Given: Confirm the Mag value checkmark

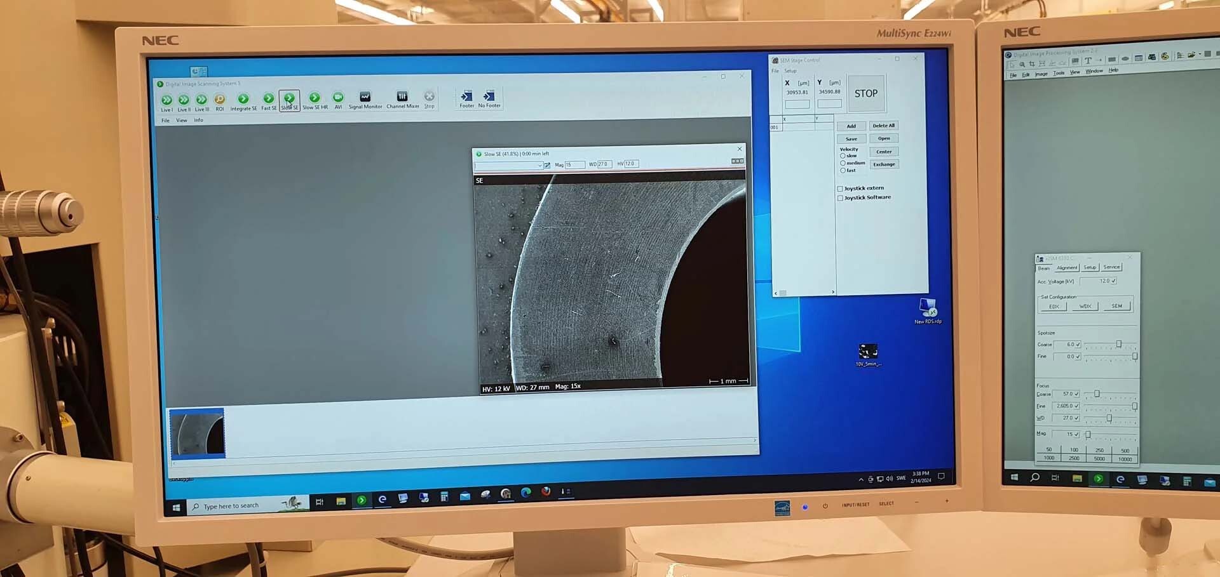Looking at the screenshot, I should click(x=1076, y=434).
